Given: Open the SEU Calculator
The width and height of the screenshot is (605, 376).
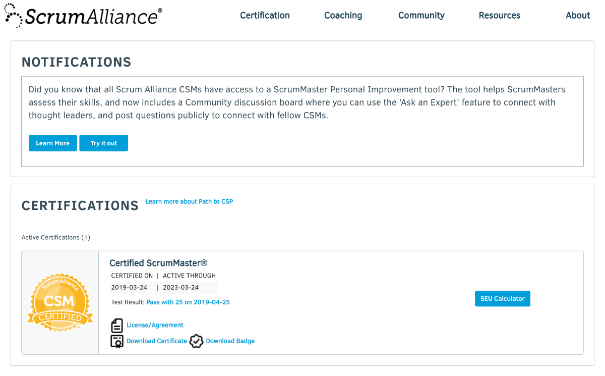Looking at the screenshot, I should (x=503, y=298).
